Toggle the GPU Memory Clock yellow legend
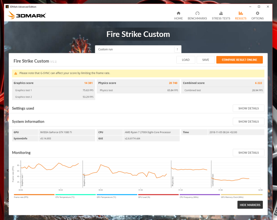The image size is (277, 220). tap(242, 196)
